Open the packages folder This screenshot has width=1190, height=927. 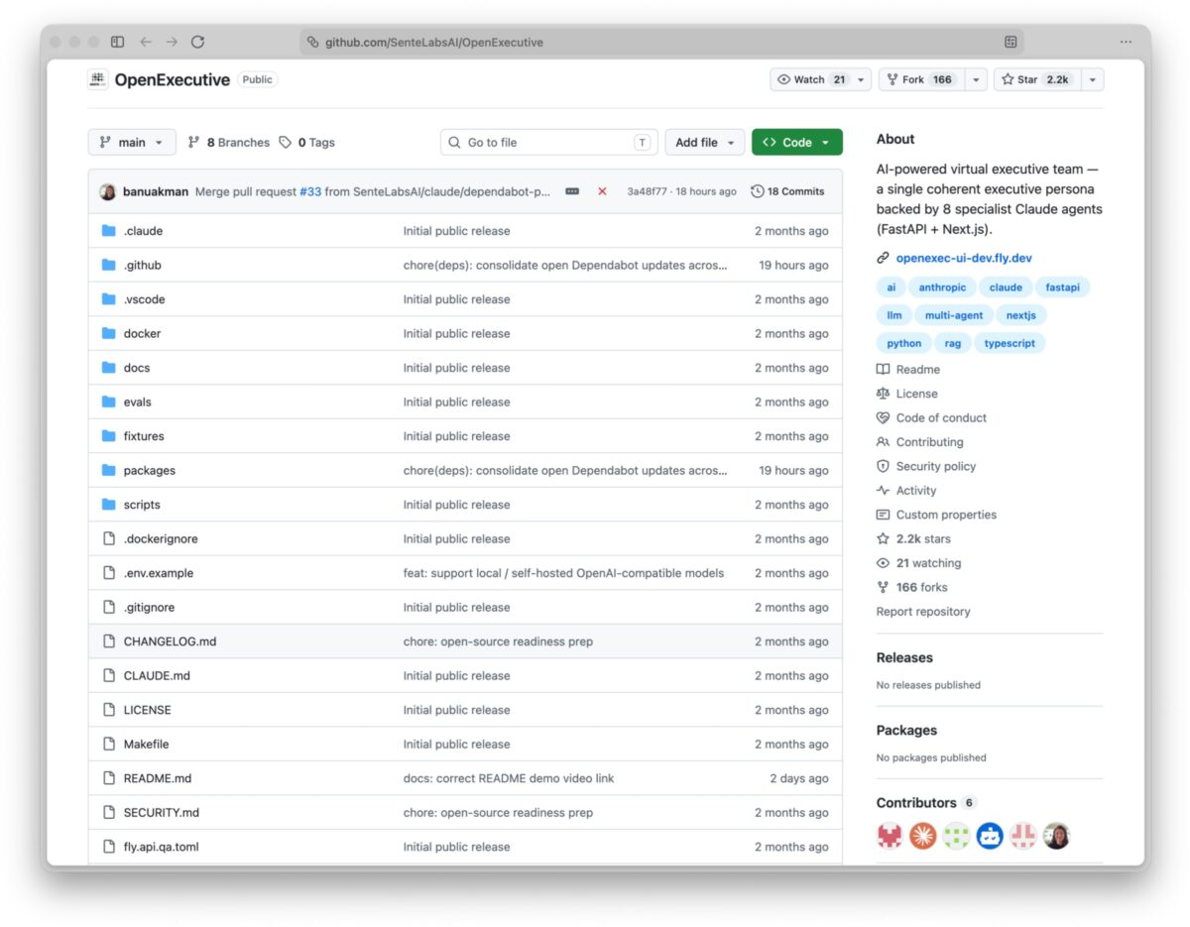(x=149, y=471)
